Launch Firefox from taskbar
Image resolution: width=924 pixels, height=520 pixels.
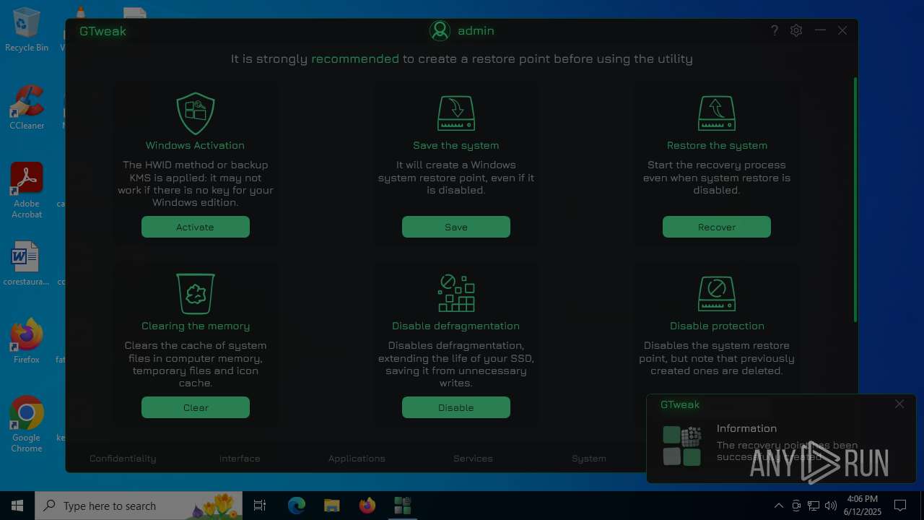coord(367,506)
